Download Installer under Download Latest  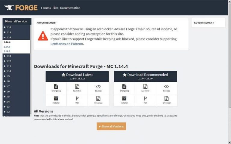(56, 100)
